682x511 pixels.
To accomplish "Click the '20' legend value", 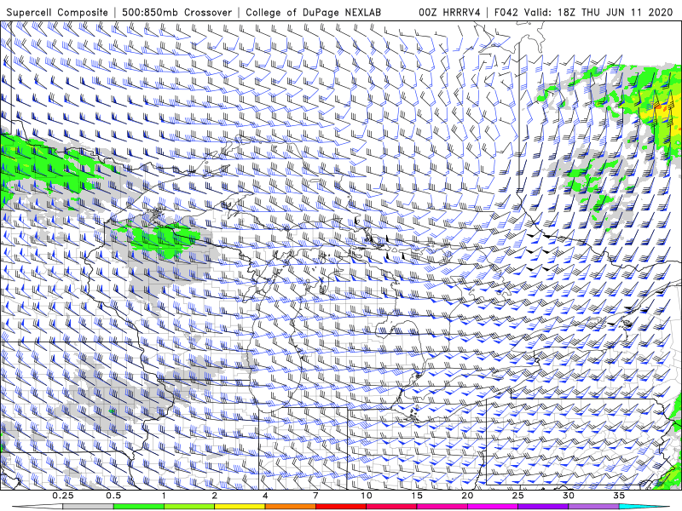I will click(x=467, y=496).
